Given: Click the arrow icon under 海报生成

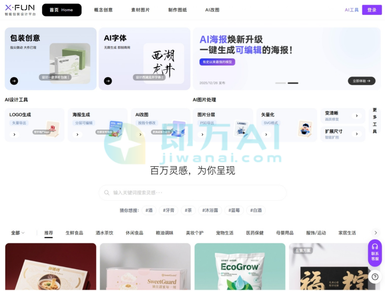Looking at the screenshot, I should [77, 135].
